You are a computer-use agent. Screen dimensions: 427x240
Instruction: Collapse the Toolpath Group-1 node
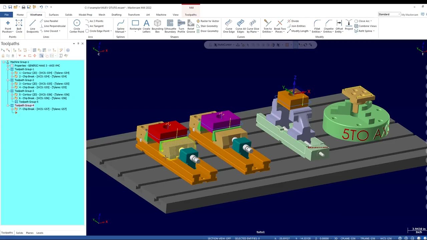coord(8,69)
